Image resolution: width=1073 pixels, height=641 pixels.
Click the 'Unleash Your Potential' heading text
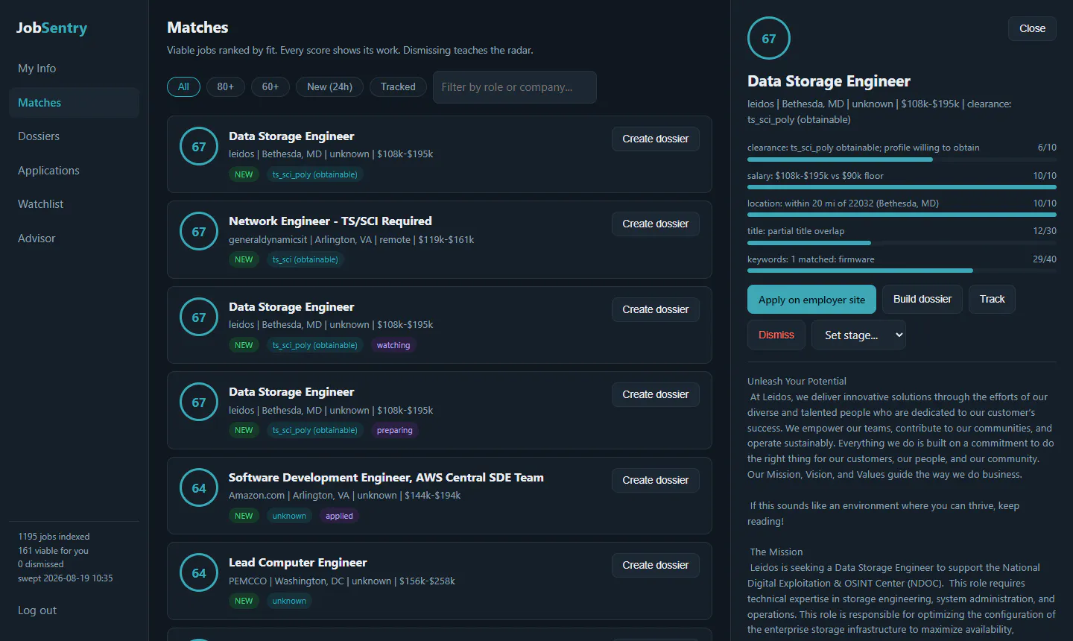pos(797,382)
